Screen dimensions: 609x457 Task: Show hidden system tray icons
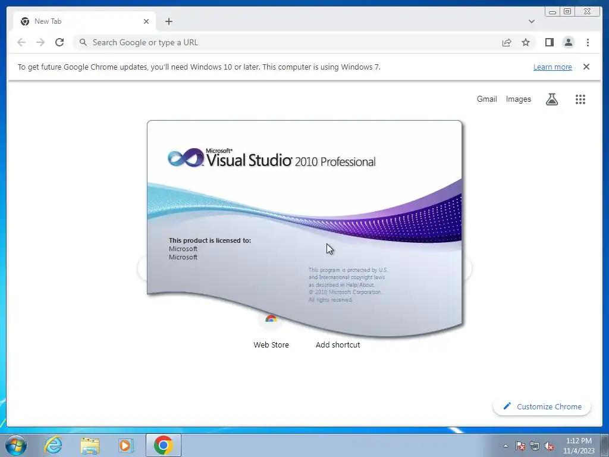pos(506,446)
